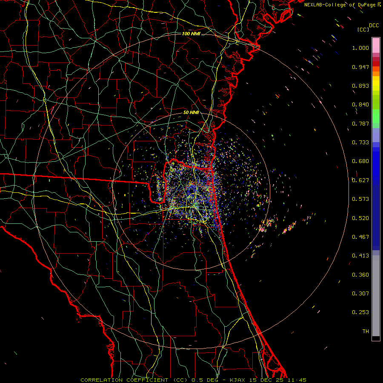383x383 pixels.
Task: Click the pink swatch at top of color bar
Action: point(376,45)
